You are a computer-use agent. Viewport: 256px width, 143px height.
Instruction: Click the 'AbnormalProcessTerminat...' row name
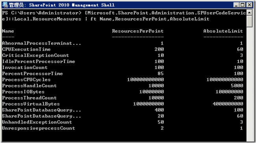point(41,43)
